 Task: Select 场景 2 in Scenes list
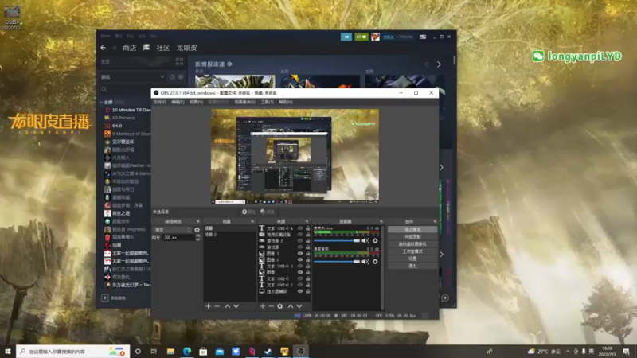pos(229,235)
